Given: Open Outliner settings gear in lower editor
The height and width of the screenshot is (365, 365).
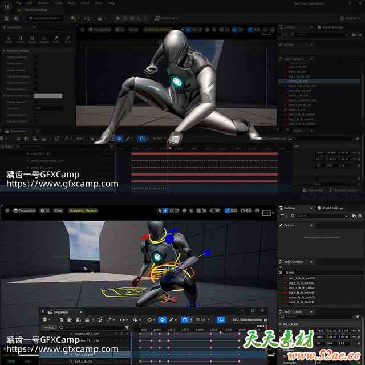Looking at the screenshot, I should click(360, 216).
